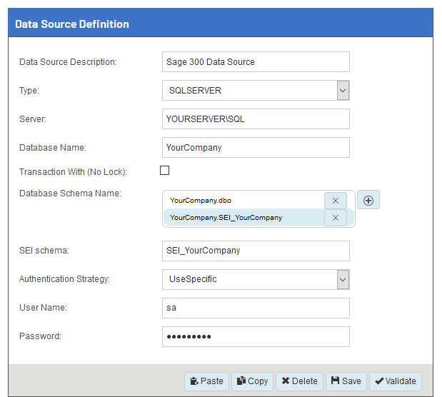Copy the data source definition
This screenshot has width=442, height=397.
252,381
